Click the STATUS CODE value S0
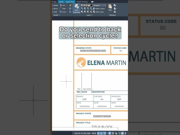 pos(121,51)
